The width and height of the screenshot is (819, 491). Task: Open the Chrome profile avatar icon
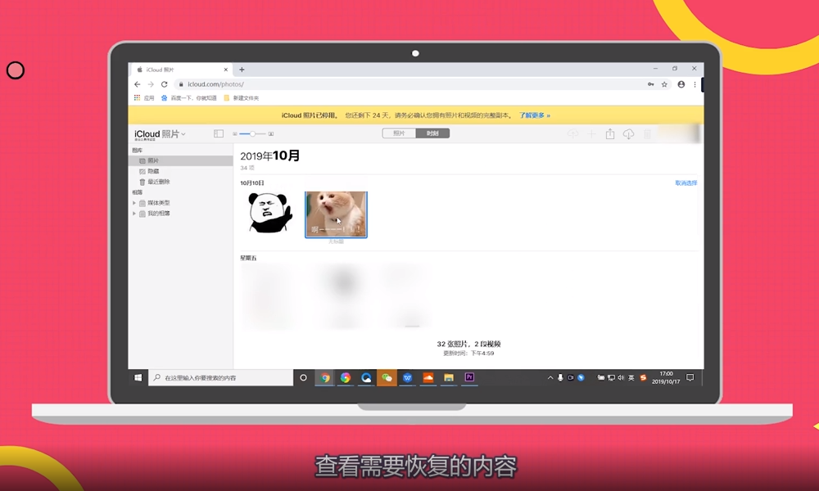[x=681, y=84]
